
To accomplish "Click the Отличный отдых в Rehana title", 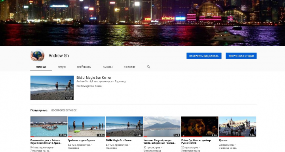I will pyautogui.click(x=46, y=142).
